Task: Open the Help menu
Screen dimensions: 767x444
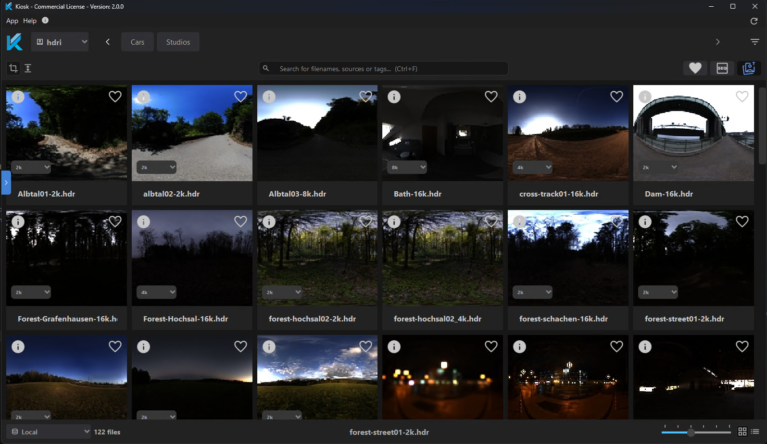Action: (30, 21)
